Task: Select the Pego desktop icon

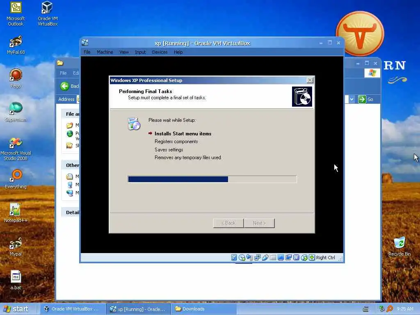Action: tap(16, 78)
